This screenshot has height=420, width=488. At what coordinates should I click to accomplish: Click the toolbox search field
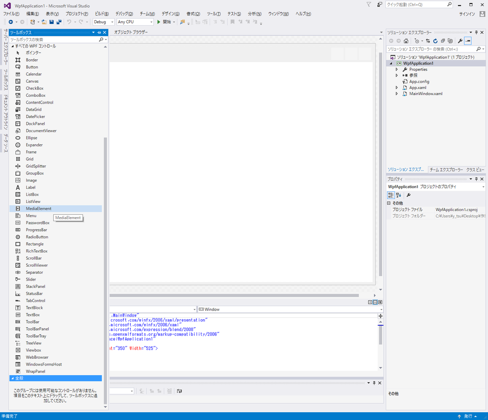click(54, 39)
